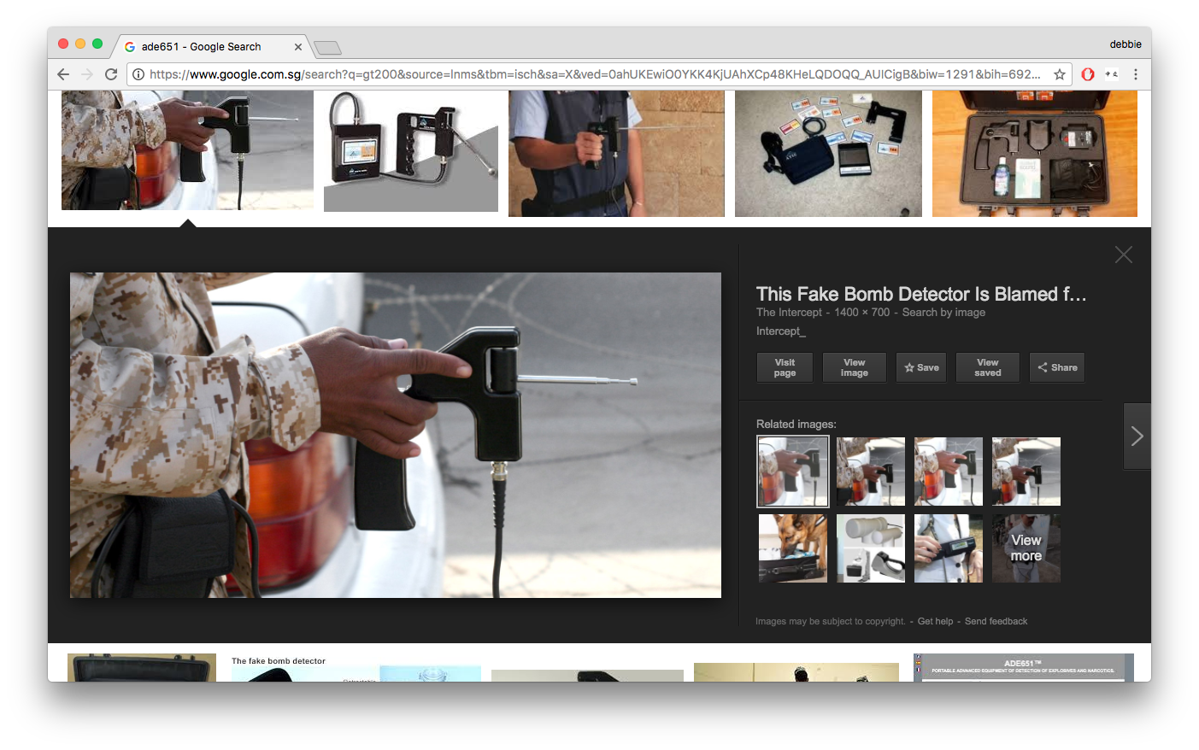Screen dimensions: 1199x750
Task: Click the Visit page button
Action: tap(785, 367)
